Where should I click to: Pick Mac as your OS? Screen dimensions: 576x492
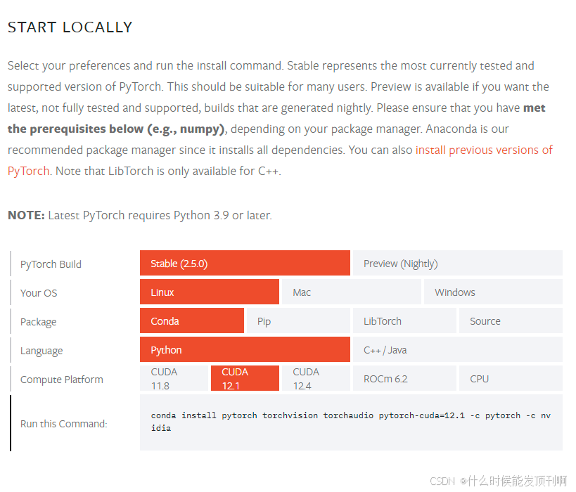pyautogui.click(x=351, y=292)
